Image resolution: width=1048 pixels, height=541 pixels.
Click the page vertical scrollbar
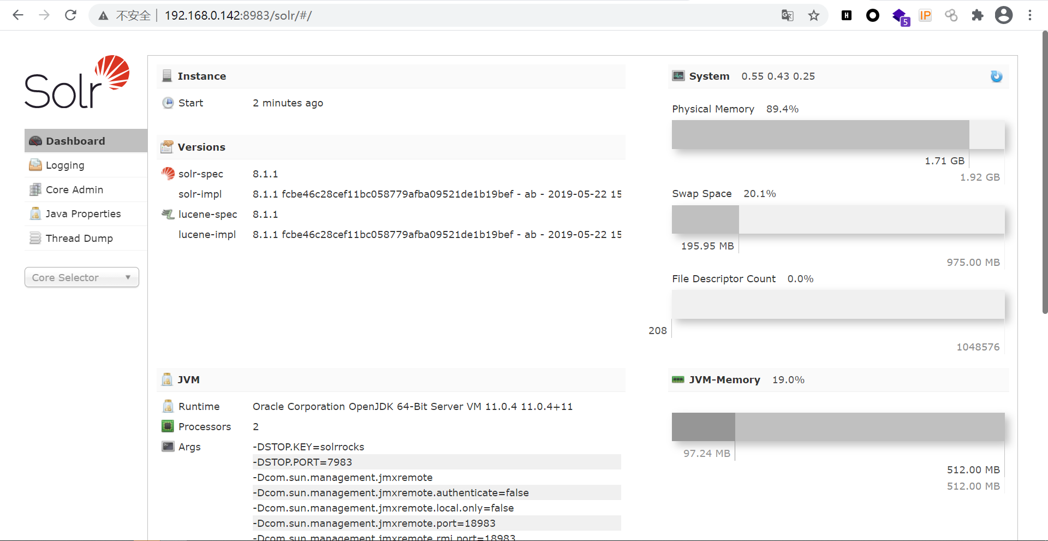(x=1045, y=173)
